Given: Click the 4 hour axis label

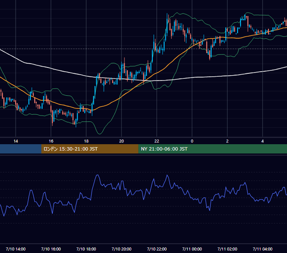Looking at the screenshot, I should 263,141.
